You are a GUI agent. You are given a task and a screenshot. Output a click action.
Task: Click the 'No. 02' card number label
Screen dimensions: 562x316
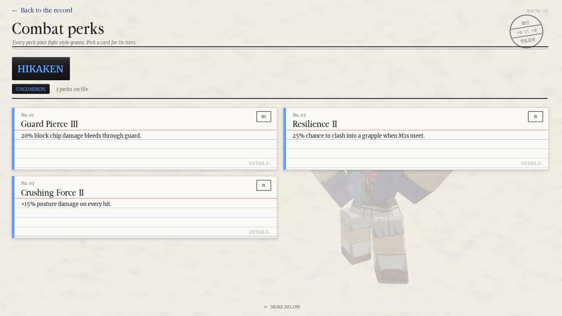click(x=299, y=115)
